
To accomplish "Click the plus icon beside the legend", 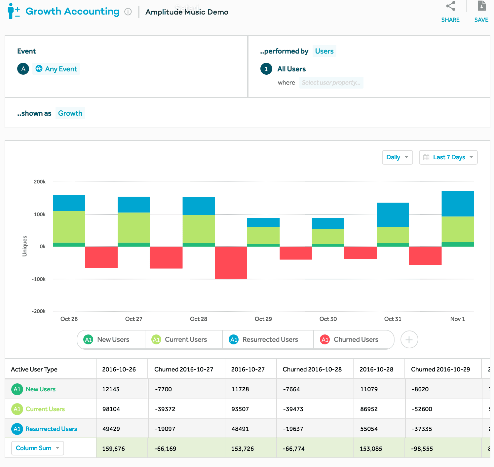I will (x=409, y=339).
